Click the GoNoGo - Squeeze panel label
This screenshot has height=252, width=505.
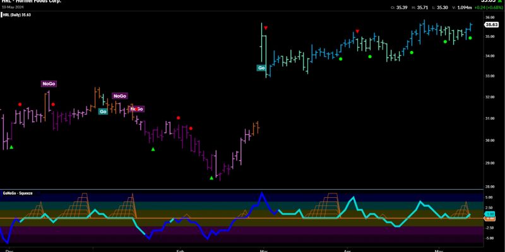coord(16,193)
